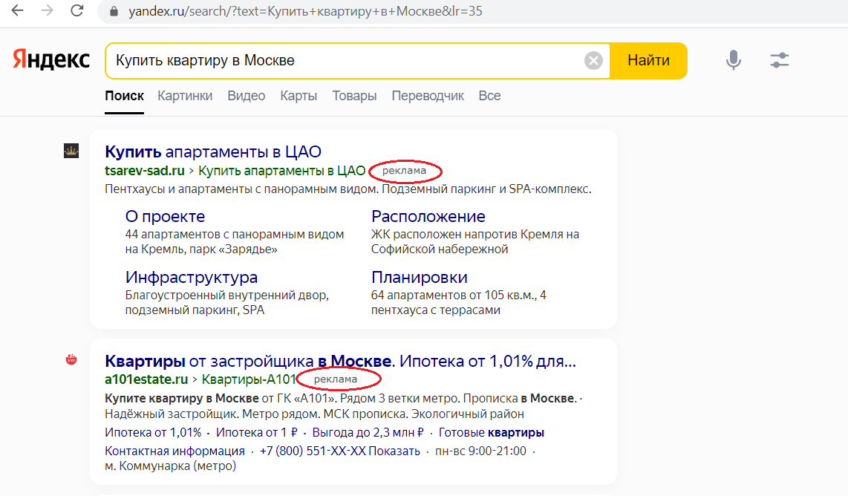The height and width of the screenshot is (496, 848).
Task: Click the green Купить апартаменты в ЦАО breadcrumb
Action: pos(281,171)
